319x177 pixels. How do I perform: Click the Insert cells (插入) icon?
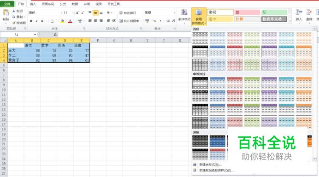pos(299,12)
